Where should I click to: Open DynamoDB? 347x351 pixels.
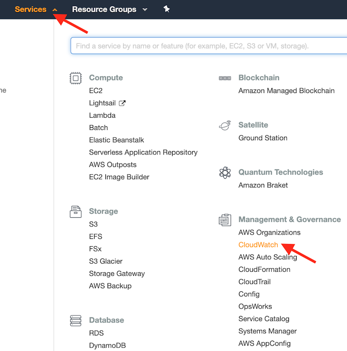[x=108, y=345]
